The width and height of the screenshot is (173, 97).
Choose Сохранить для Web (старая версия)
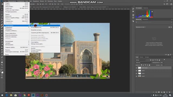point(45,33)
